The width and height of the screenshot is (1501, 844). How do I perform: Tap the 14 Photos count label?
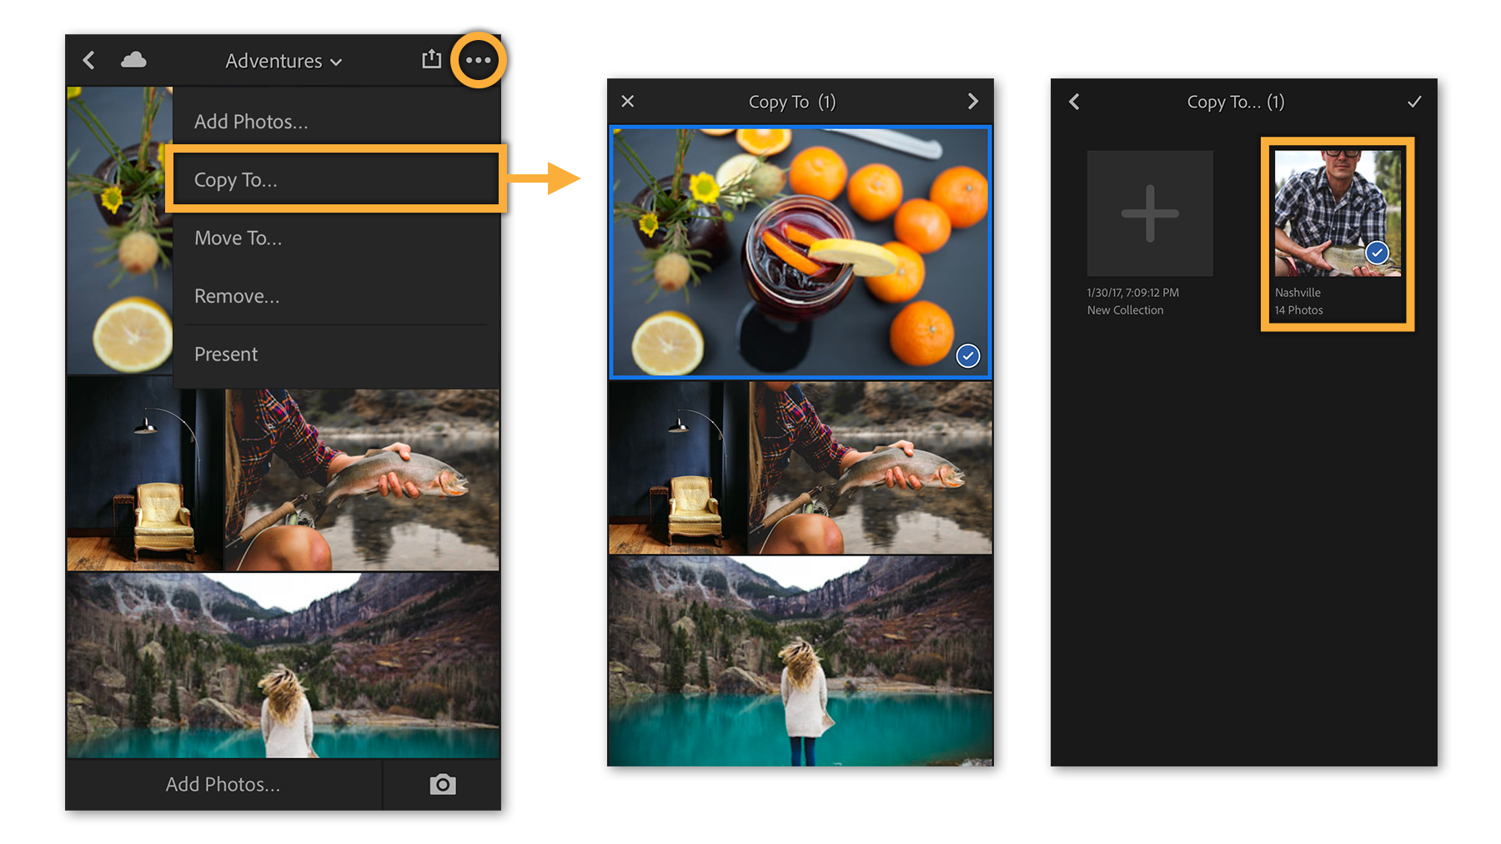pyautogui.click(x=1298, y=310)
